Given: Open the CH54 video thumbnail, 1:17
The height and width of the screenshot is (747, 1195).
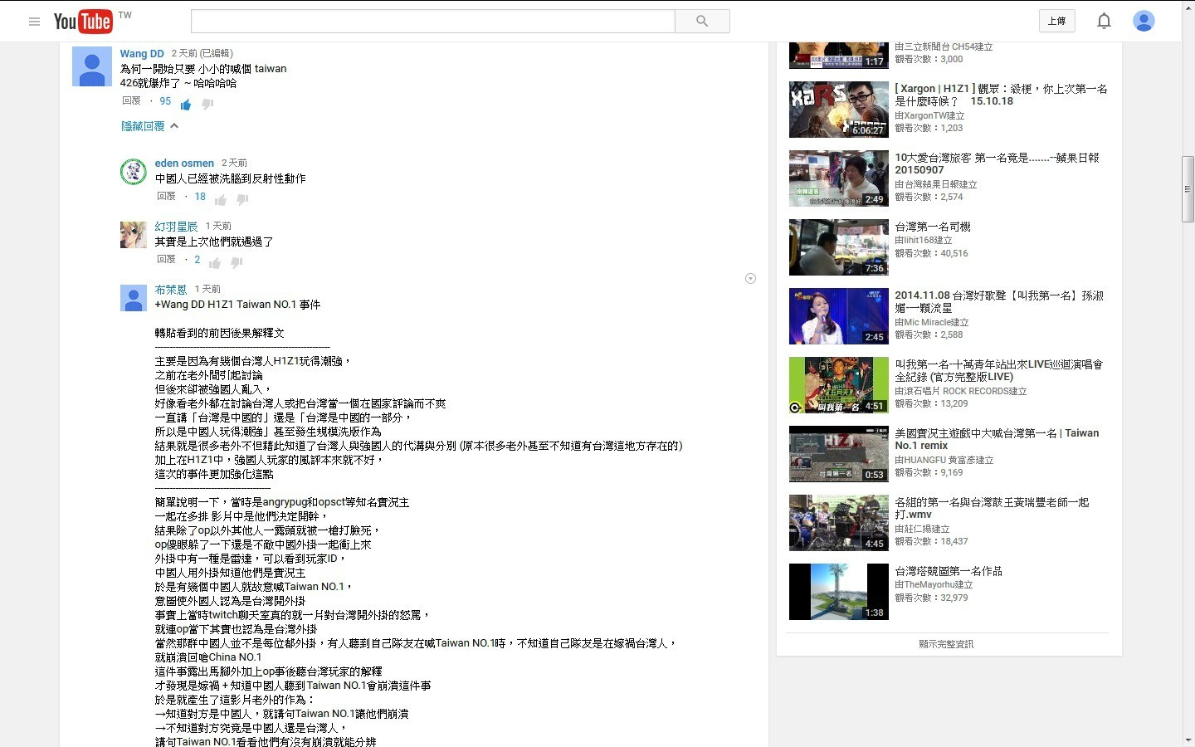Looking at the screenshot, I should [x=838, y=55].
